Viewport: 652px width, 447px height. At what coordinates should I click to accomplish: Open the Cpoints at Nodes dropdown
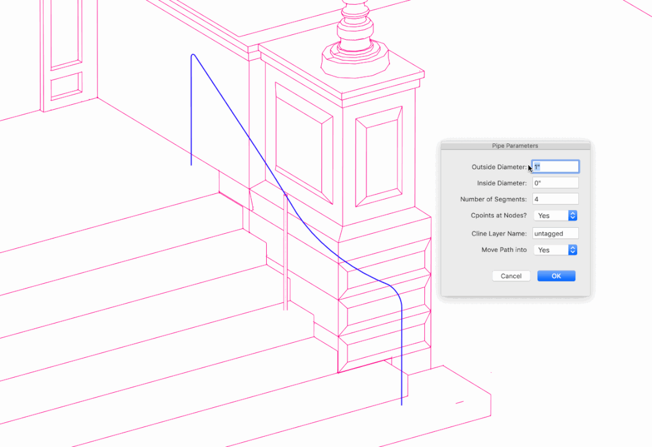(555, 215)
